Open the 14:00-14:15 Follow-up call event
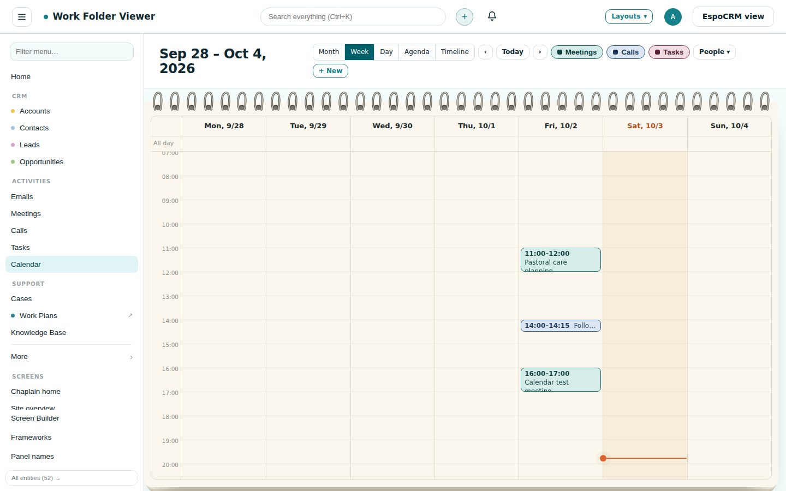Viewport: 786px width, 491px height. click(561, 326)
